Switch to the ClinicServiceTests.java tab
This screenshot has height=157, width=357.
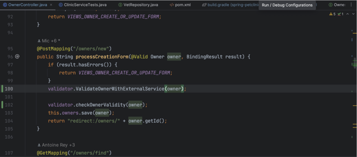pyautogui.click(x=82, y=5)
